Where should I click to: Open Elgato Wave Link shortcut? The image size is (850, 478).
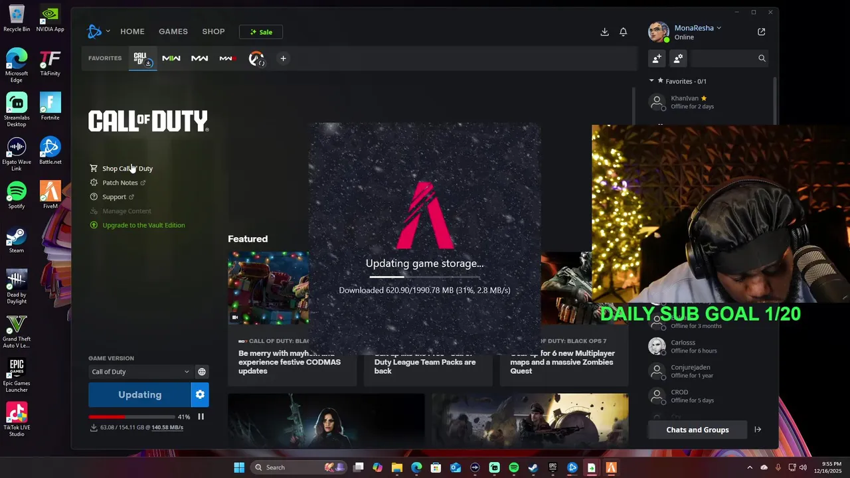[x=17, y=155]
